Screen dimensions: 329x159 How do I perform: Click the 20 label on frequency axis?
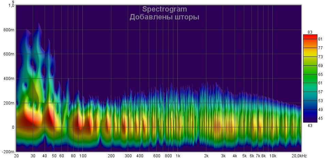coord(16,156)
